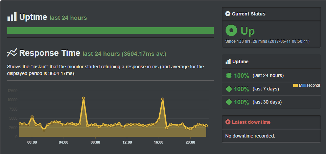Click green badge icon for last 7 days
Image resolution: width=326 pixels, height=154 pixels.
tap(229, 89)
